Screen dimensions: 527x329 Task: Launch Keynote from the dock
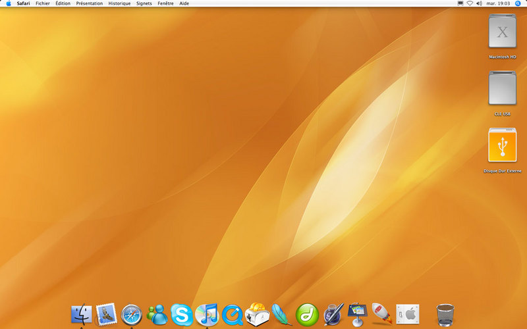click(x=357, y=315)
